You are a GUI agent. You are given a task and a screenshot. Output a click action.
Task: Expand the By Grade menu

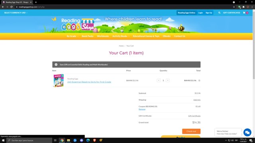[73, 36]
